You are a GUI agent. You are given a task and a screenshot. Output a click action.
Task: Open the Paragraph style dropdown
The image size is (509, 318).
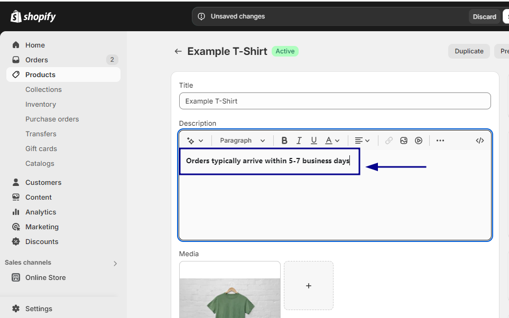(x=242, y=140)
